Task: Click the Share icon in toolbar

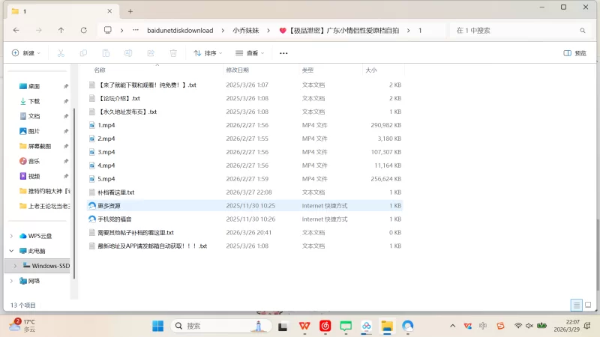Action: 151,53
